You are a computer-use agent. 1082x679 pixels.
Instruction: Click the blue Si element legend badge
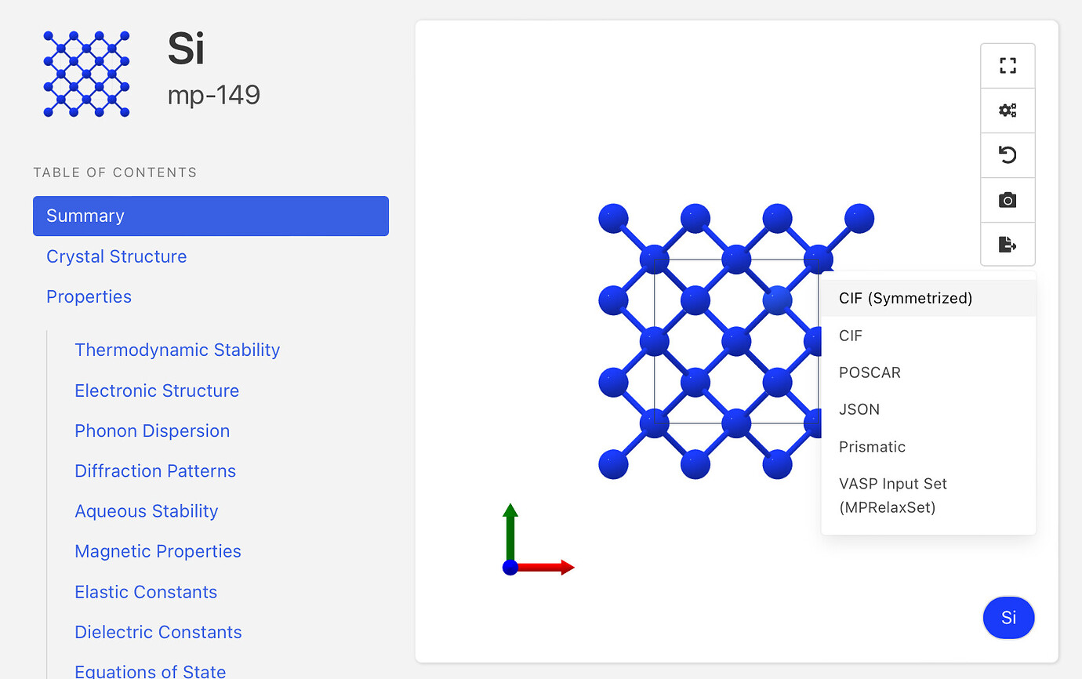coord(1008,617)
